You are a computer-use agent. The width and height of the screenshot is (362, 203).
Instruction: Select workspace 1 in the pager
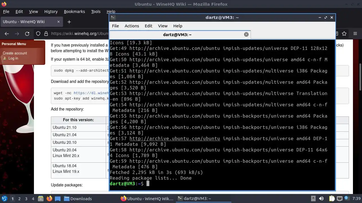point(12,198)
